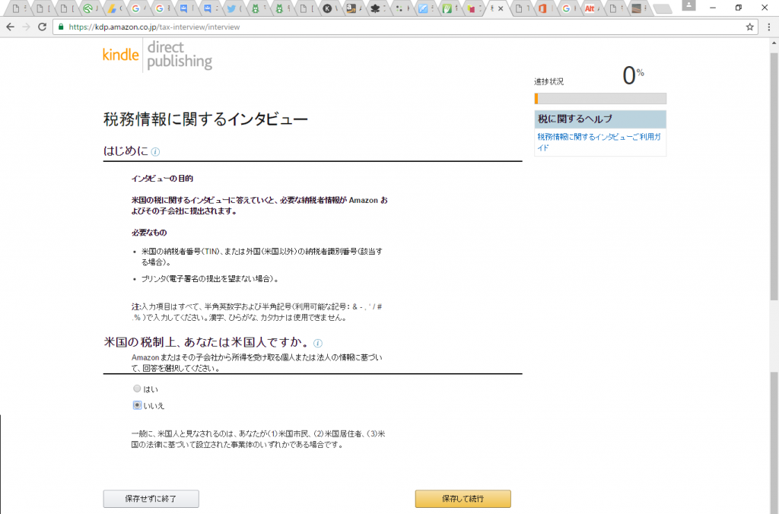779x514 pixels.
Task: Open the 税務情報に関するインタビューご利用ガイド link
Action: [599, 142]
